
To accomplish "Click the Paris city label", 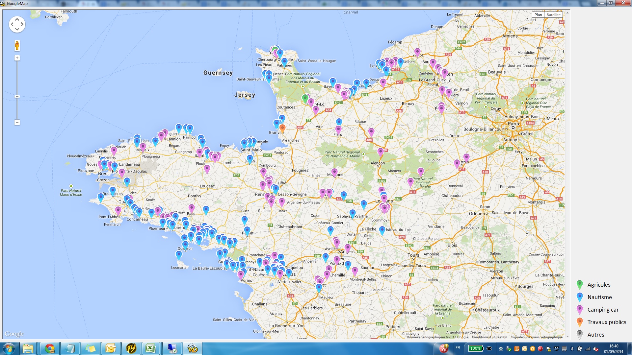I will point(513,124).
